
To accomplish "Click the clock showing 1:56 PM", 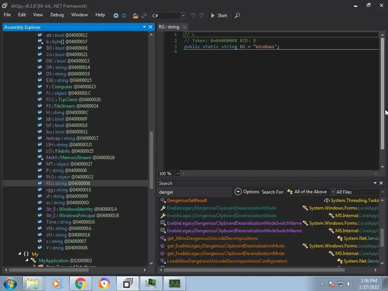I will pyautogui.click(x=369, y=281).
